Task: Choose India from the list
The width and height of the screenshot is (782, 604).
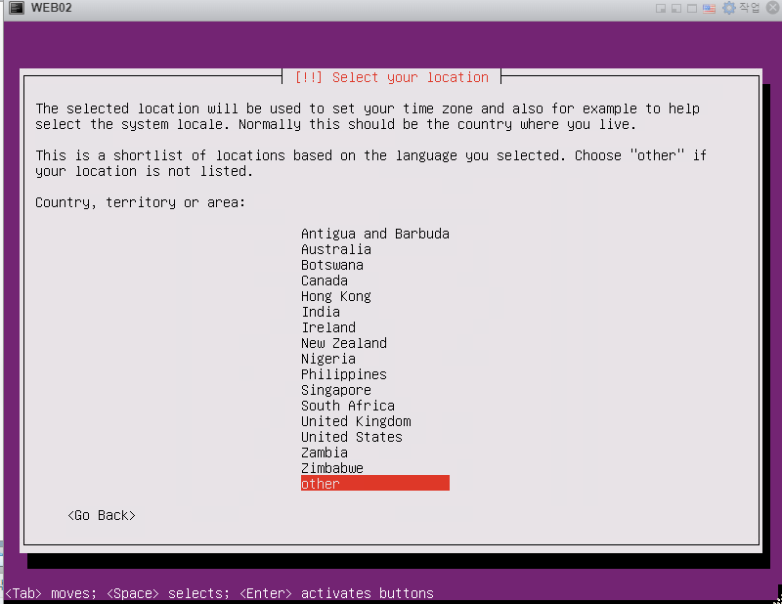Action: [x=375, y=312]
